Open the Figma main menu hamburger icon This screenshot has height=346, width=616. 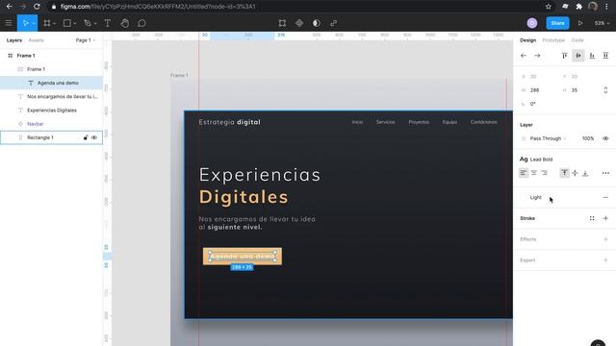pos(9,23)
